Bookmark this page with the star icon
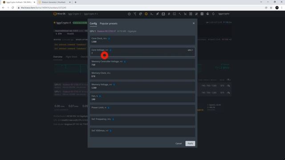Image resolution: width=285 pixels, height=160 pixels. (271, 8)
